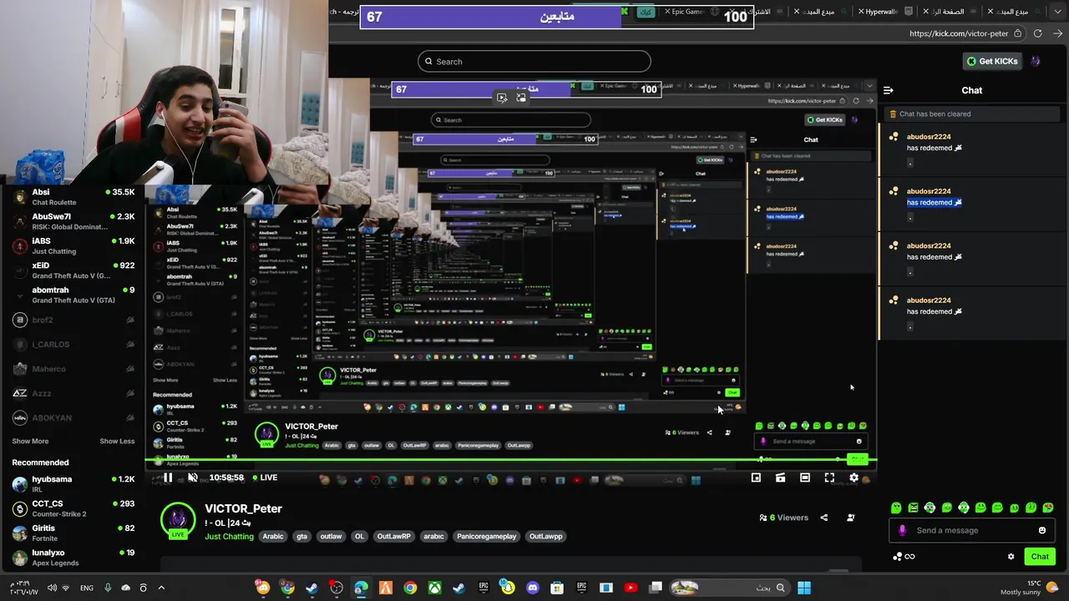
Task: Select the OutLawRP stream tag
Action: click(x=393, y=537)
